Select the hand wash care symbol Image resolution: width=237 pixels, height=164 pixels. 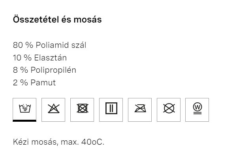[24, 109]
